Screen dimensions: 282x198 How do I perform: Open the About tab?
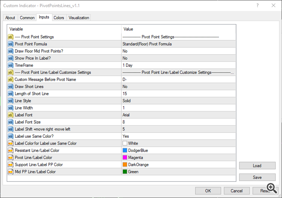[10, 18]
